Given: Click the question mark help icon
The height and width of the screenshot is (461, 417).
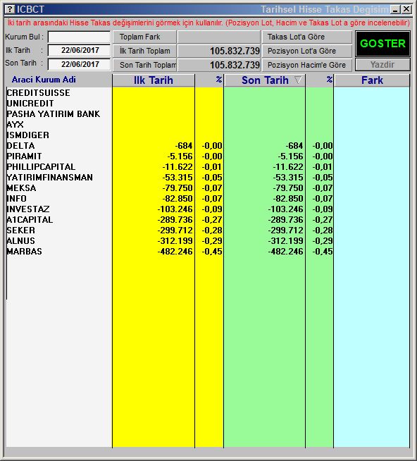Looking at the screenshot, I should point(9,9).
